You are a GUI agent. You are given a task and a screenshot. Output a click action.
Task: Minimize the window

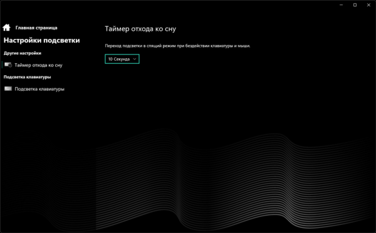point(342,5)
